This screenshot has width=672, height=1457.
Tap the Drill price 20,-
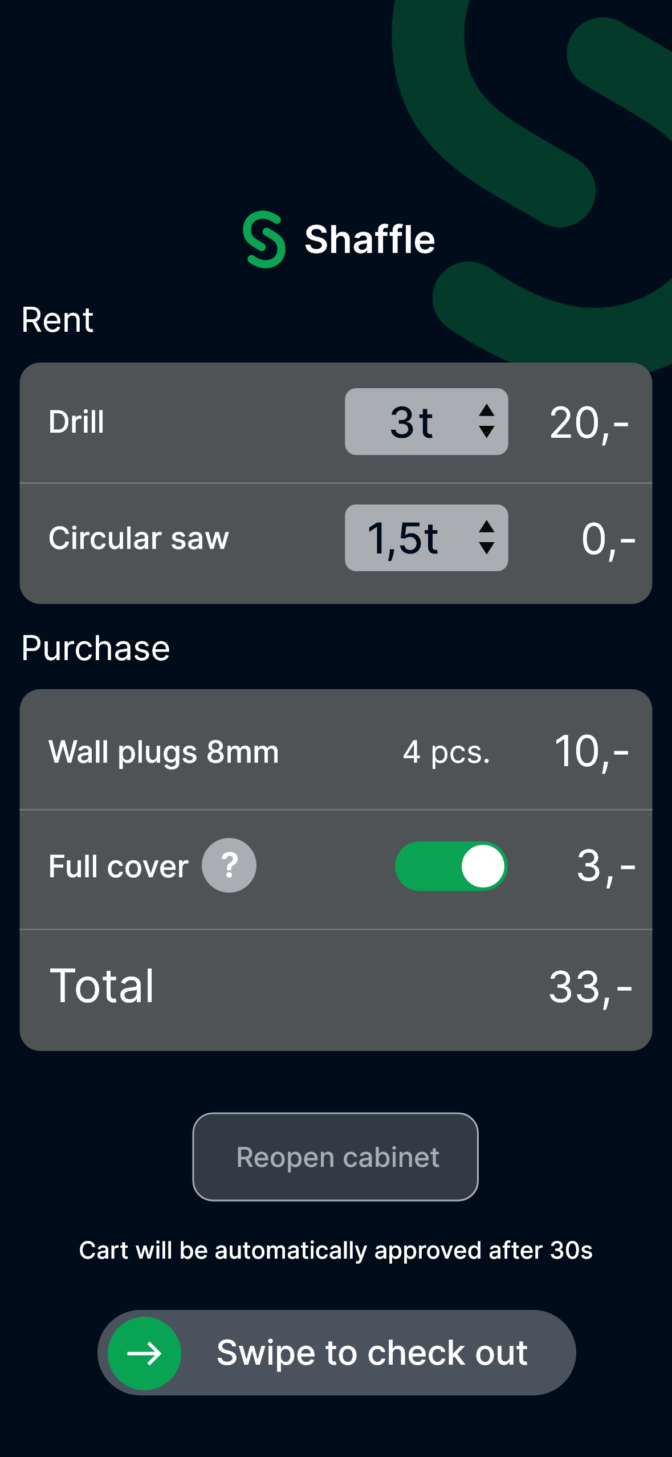click(x=589, y=423)
